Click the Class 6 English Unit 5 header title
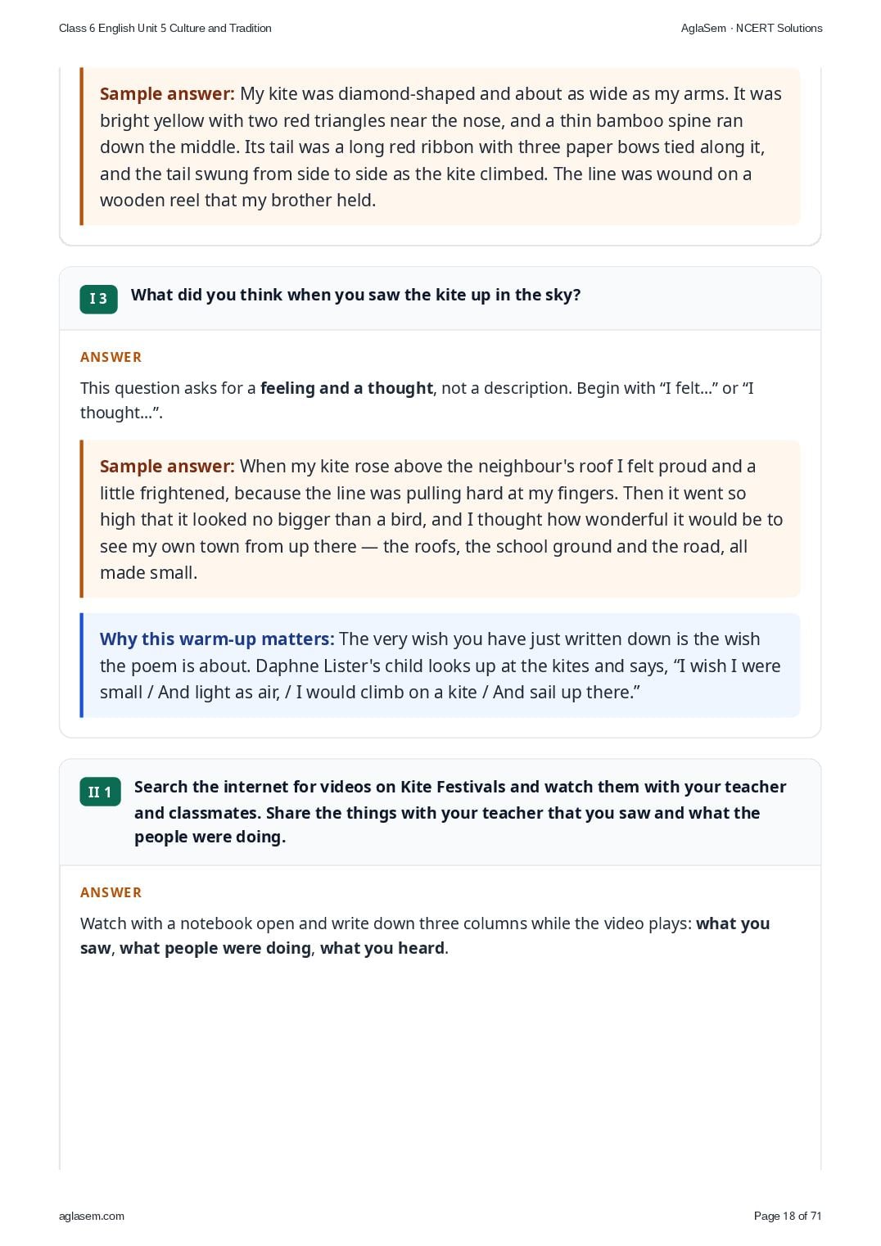 point(165,28)
